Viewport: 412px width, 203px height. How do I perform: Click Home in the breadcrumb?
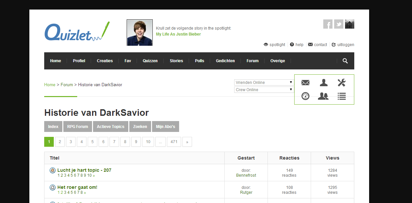tap(50, 85)
